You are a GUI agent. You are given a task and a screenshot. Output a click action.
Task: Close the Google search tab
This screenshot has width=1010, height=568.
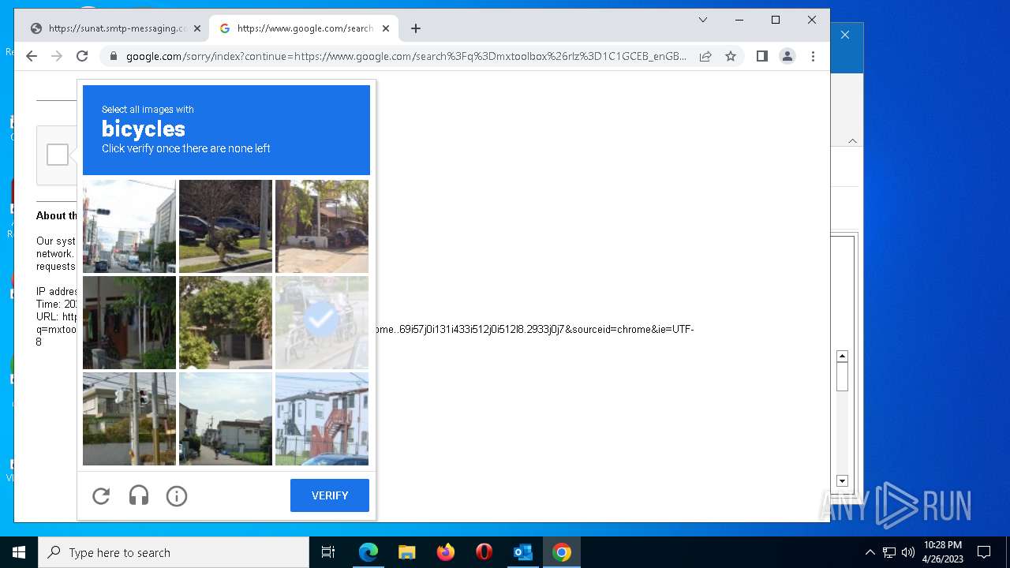click(386, 28)
